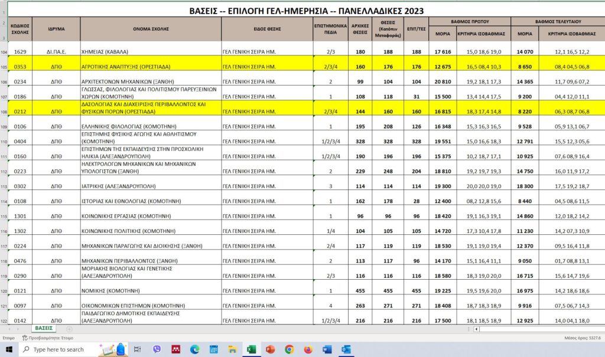Select the title cell ΒΑΣΕΙΣ -- ΕΠΙΛΟΓΗ ΓΕΛ-ΗΜΕΡΗΣΙΑ
This screenshot has height=357, width=605.
click(307, 11)
